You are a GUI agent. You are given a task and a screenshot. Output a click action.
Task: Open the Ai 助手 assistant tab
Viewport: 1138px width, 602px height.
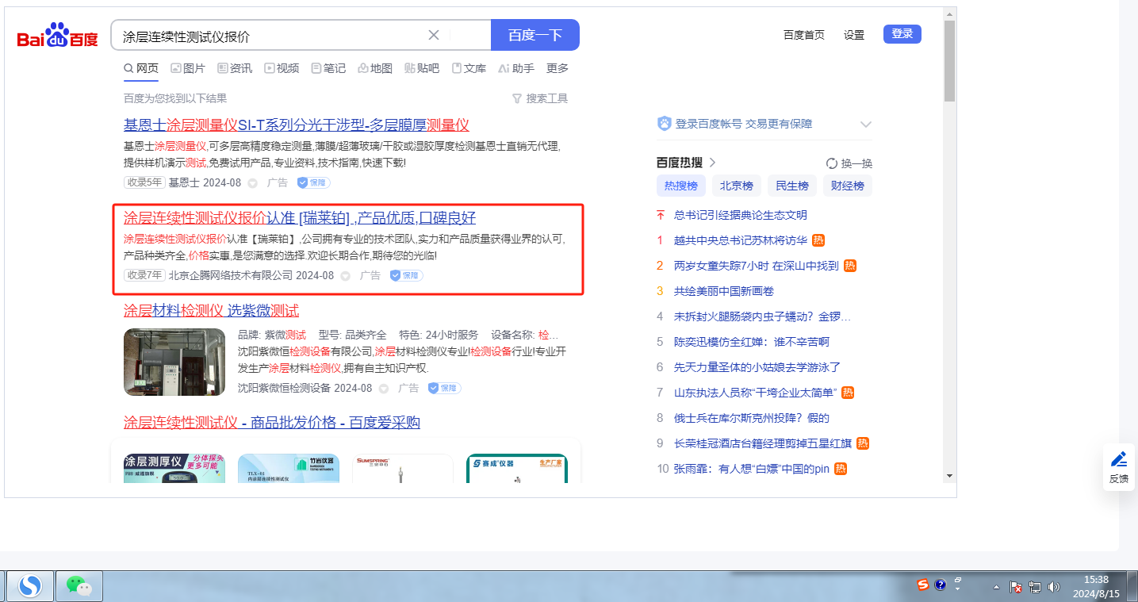pyautogui.click(x=516, y=68)
